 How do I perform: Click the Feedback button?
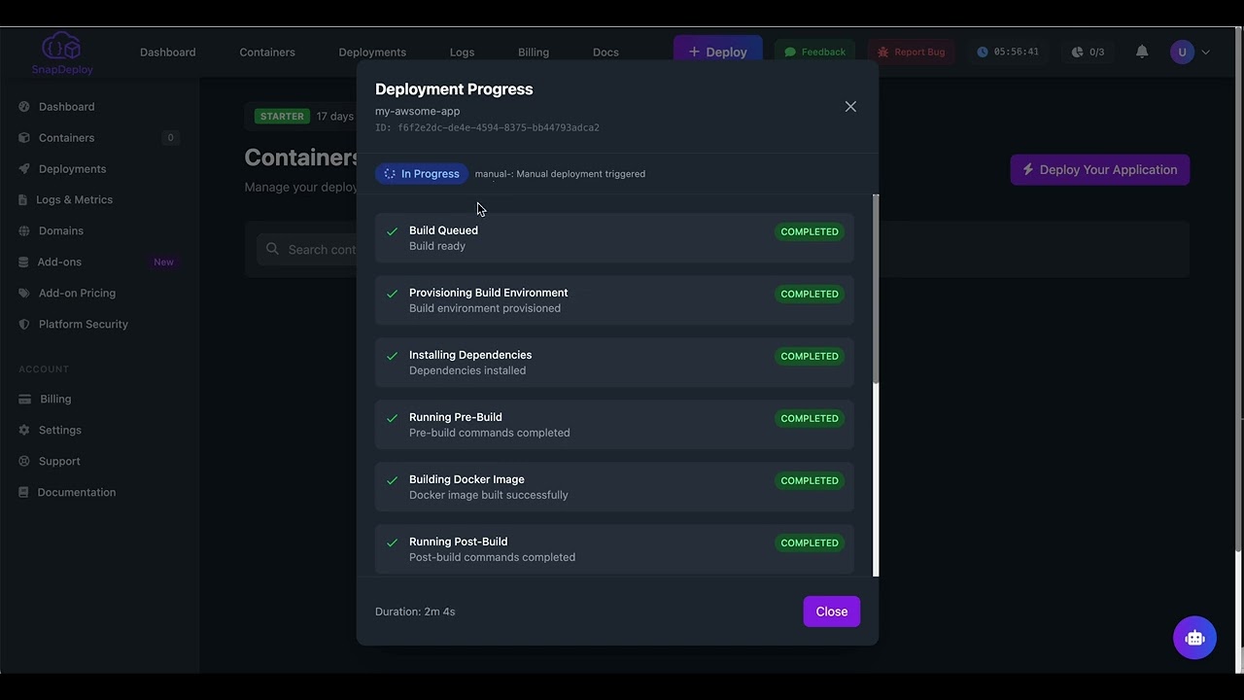click(814, 52)
